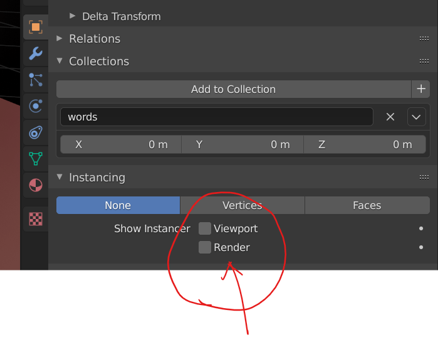Grab the Collections panel drag-handle dots
The height and width of the screenshot is (337, 438).
424,62
